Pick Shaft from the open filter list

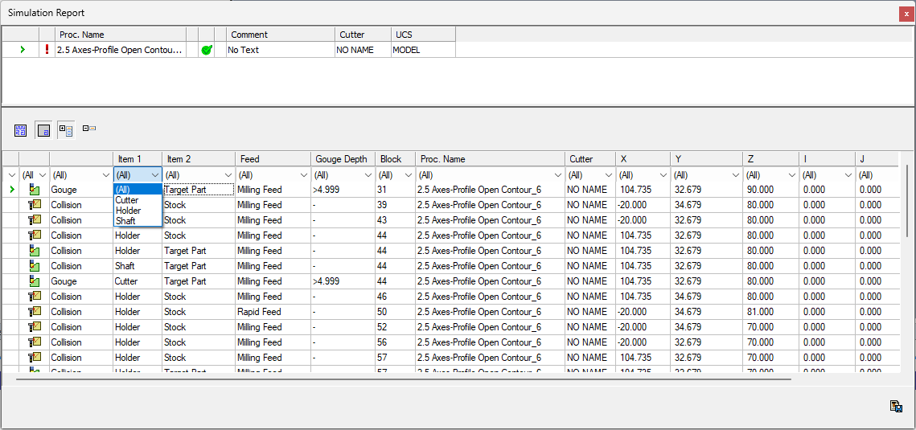(x=125, y=221)
